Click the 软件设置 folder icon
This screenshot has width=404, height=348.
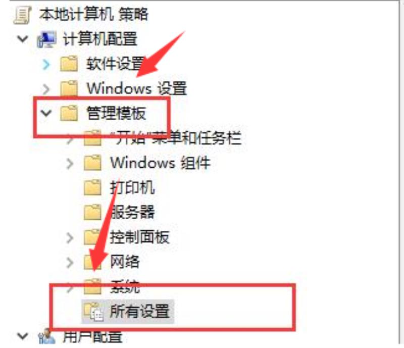(69, 63)
